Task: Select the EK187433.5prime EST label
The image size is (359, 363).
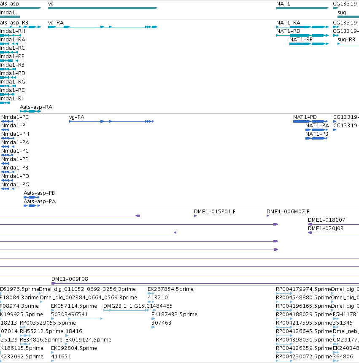Action: [x=174, y=315]
